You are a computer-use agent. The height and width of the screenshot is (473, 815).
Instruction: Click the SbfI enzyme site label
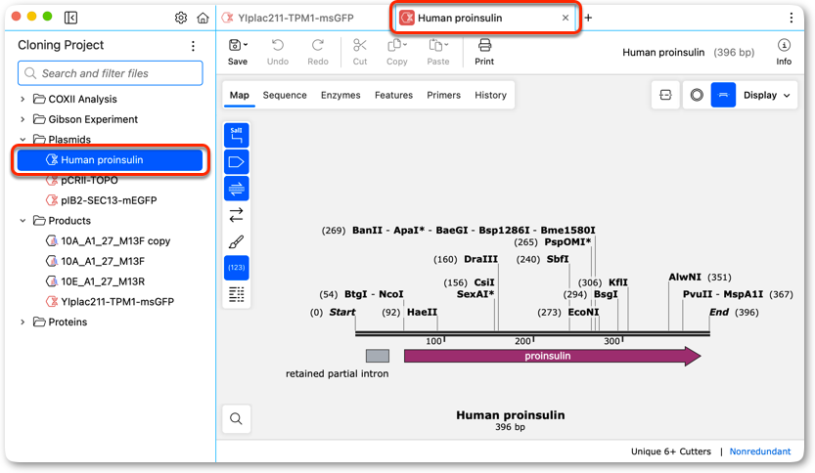pyautogui.click(x=558, y=259)
